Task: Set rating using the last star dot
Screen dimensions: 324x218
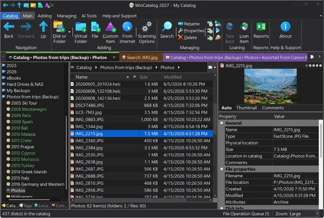Action: pyautogui.click(x=320, y=66)
